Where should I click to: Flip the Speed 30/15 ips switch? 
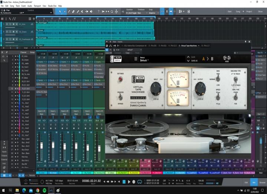click(x=218, y=98)
